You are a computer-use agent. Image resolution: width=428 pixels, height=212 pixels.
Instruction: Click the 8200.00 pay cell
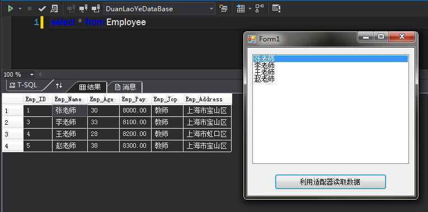(135, 134)
